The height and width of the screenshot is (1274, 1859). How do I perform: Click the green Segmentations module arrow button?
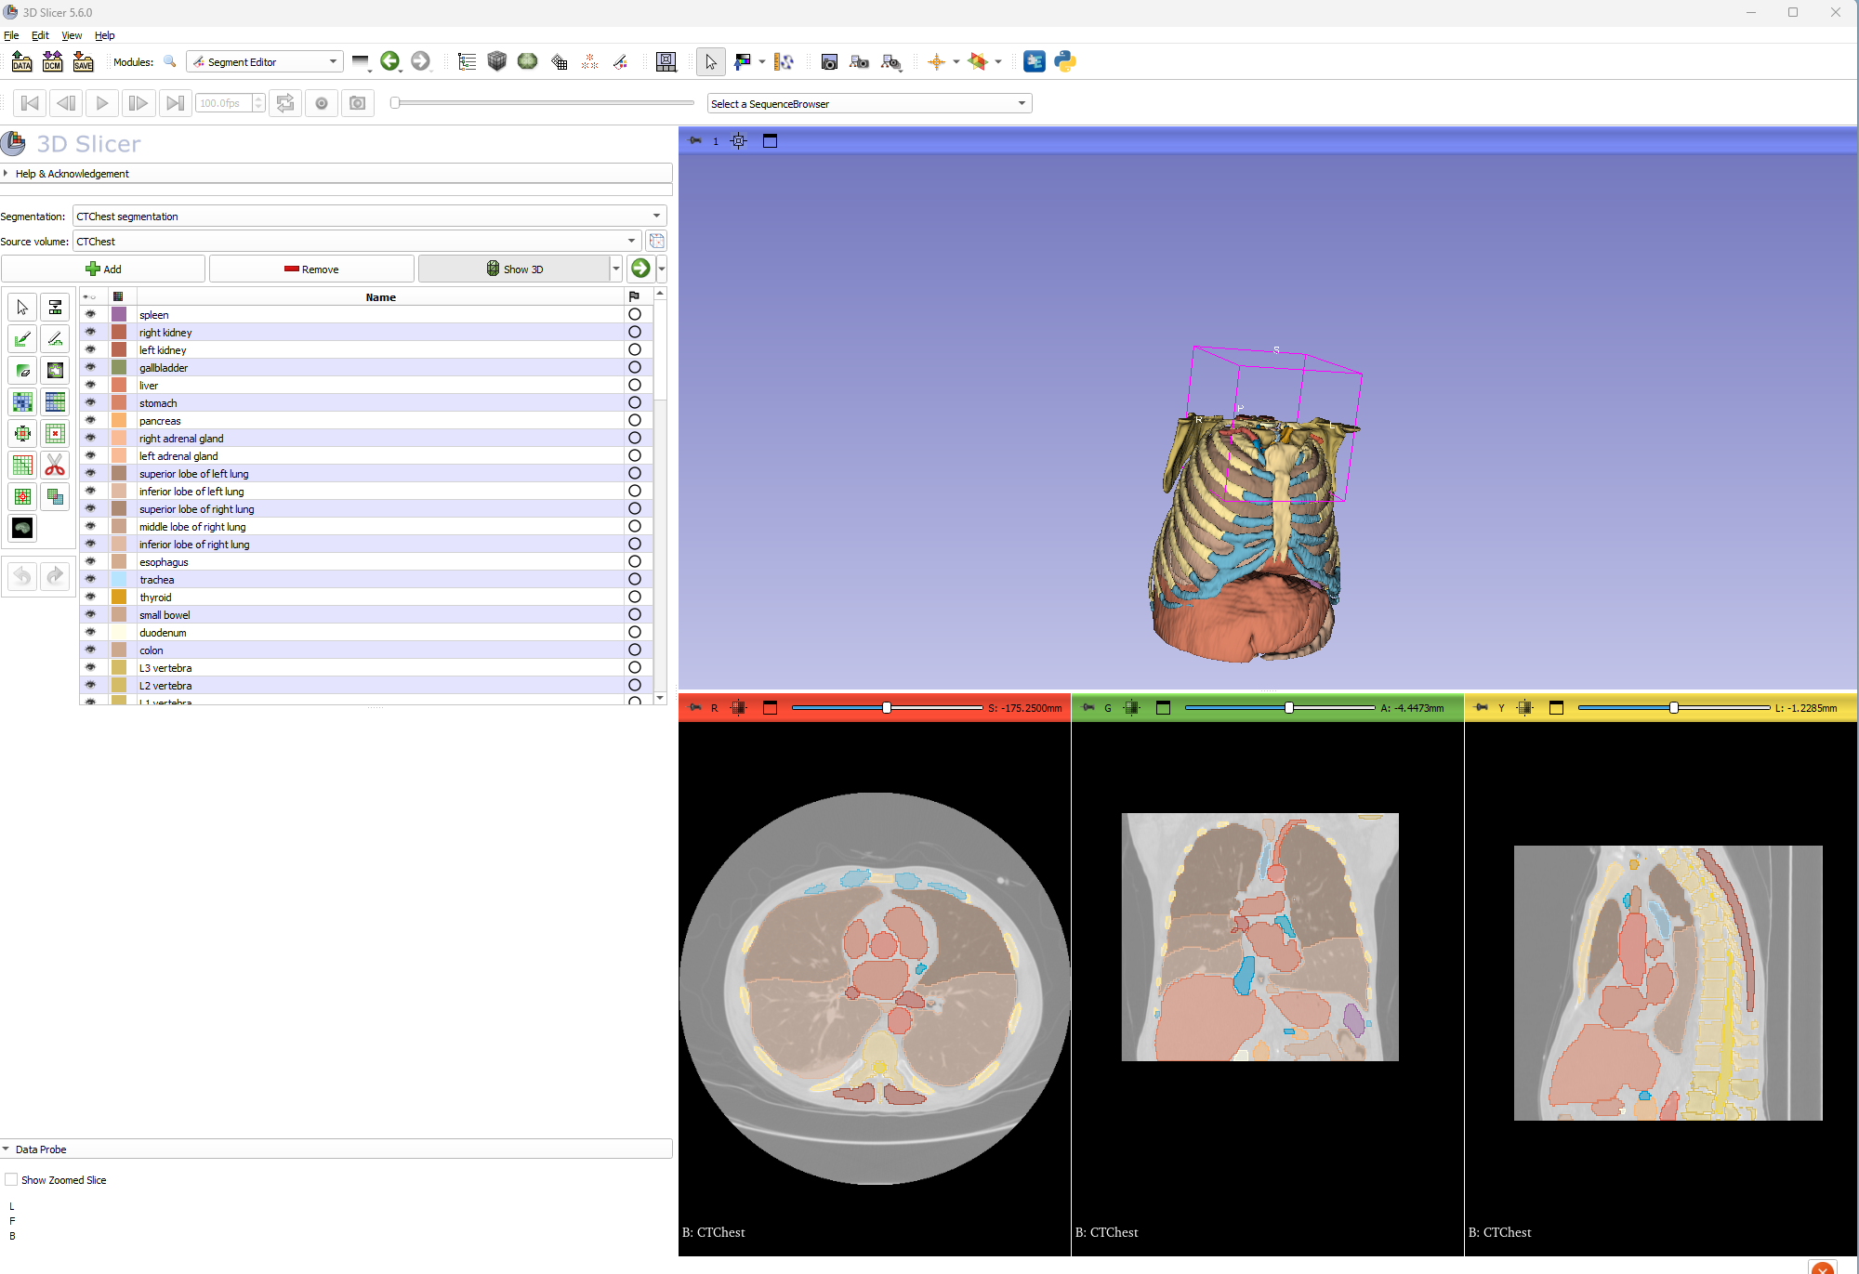pyautogui.click(x=640, y=269)
